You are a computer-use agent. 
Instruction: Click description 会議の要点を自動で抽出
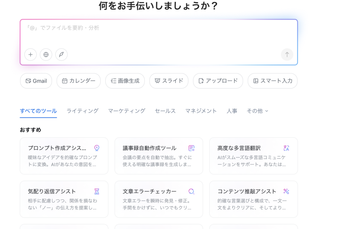(149, 157)
